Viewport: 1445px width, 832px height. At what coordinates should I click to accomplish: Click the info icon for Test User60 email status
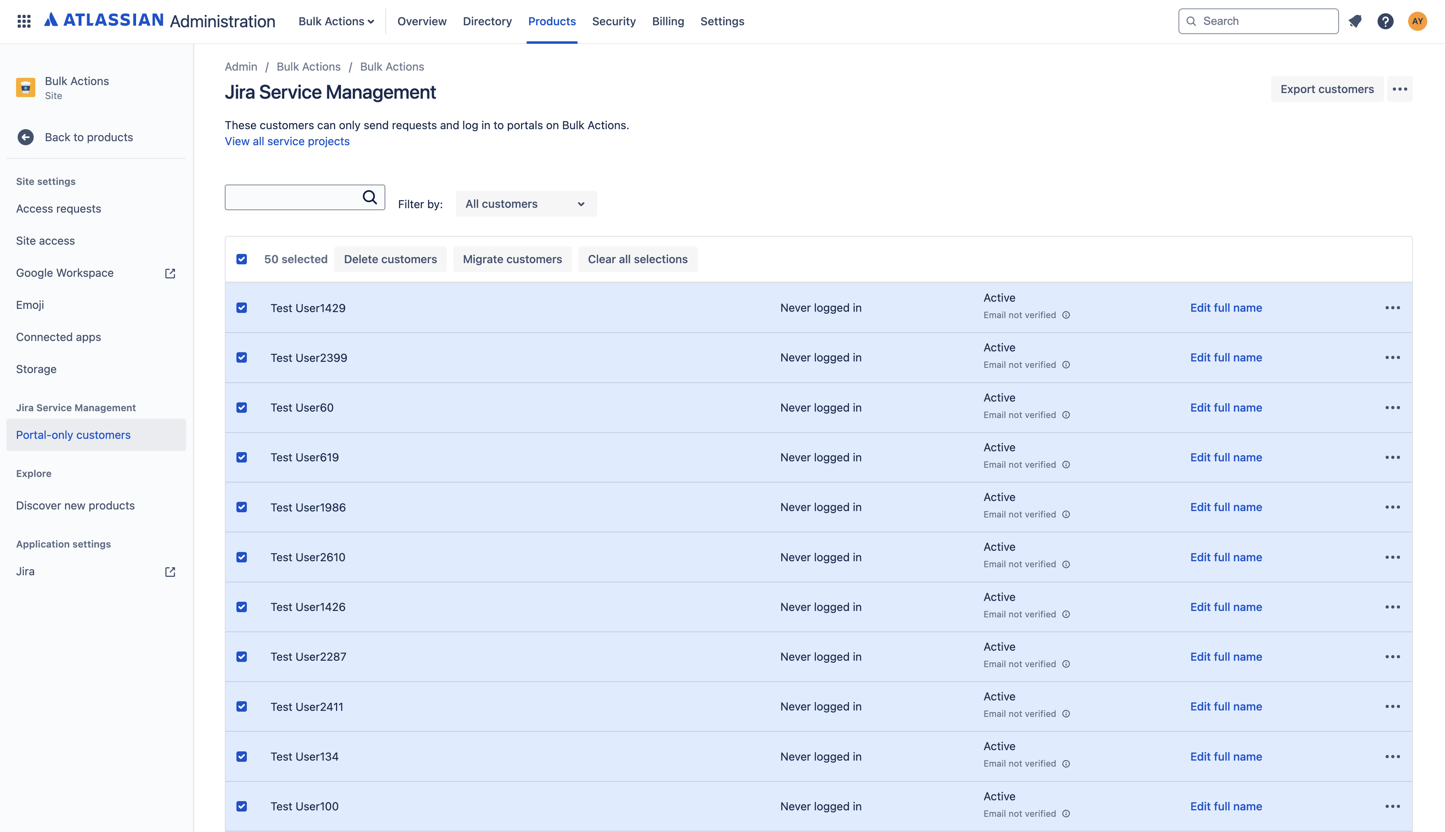click(1066, 415)
